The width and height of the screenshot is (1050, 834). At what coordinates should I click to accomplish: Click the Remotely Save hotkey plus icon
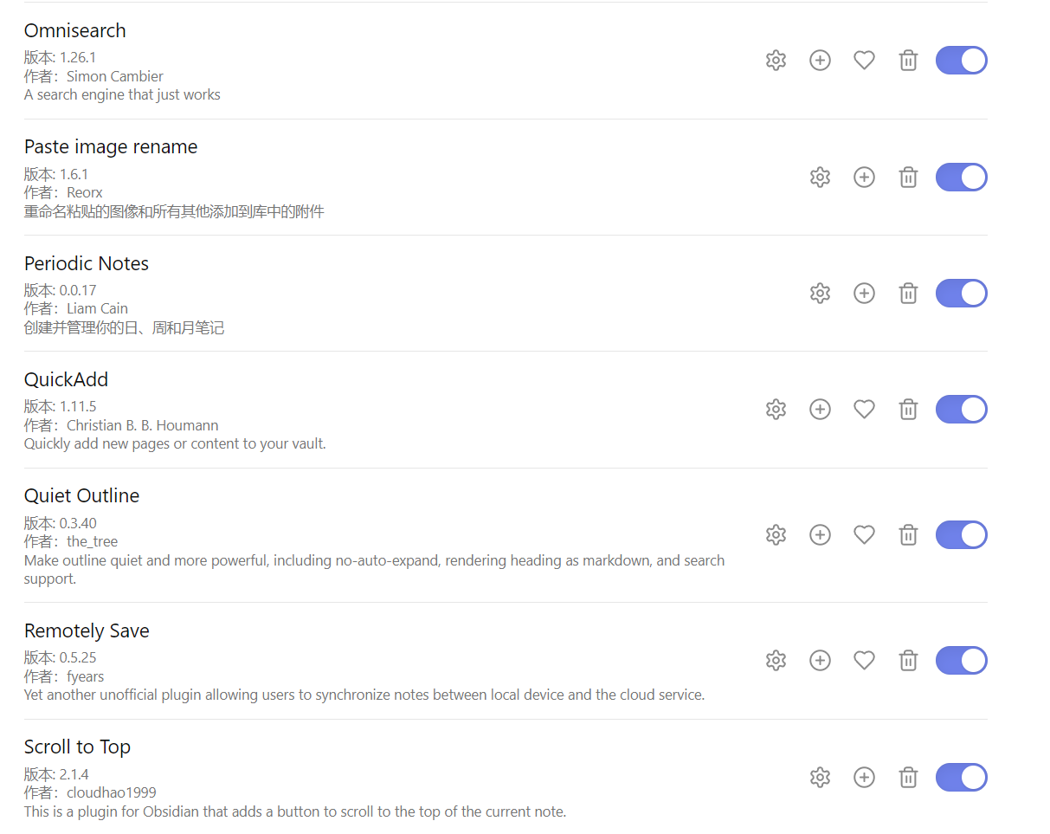point(820,661)
